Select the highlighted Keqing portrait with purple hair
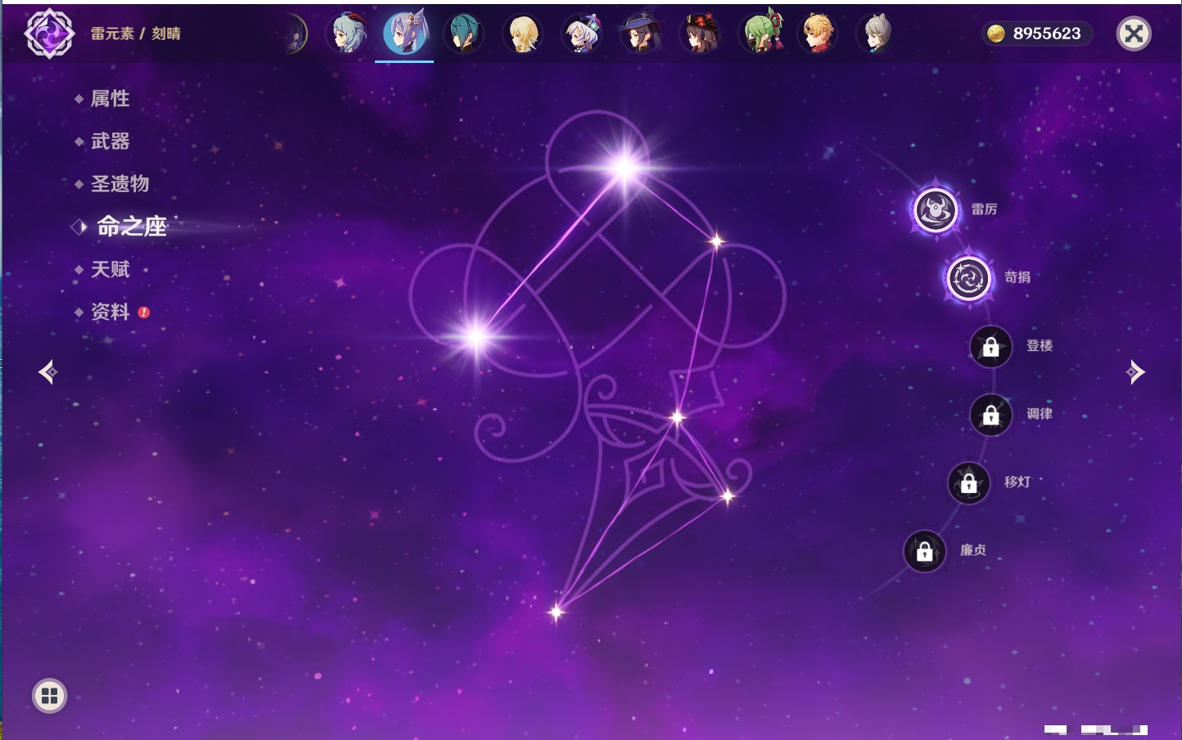The image size is (1182, 740). 404,34
